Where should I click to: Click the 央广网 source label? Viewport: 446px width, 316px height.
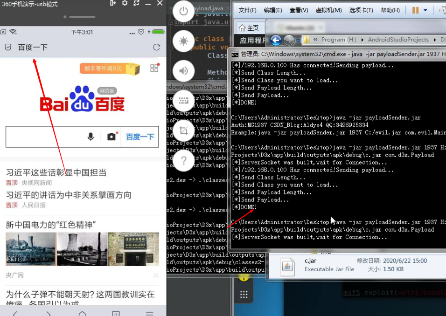[15, 275]
